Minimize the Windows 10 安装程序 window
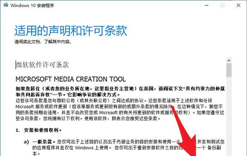 click(206, 5)
